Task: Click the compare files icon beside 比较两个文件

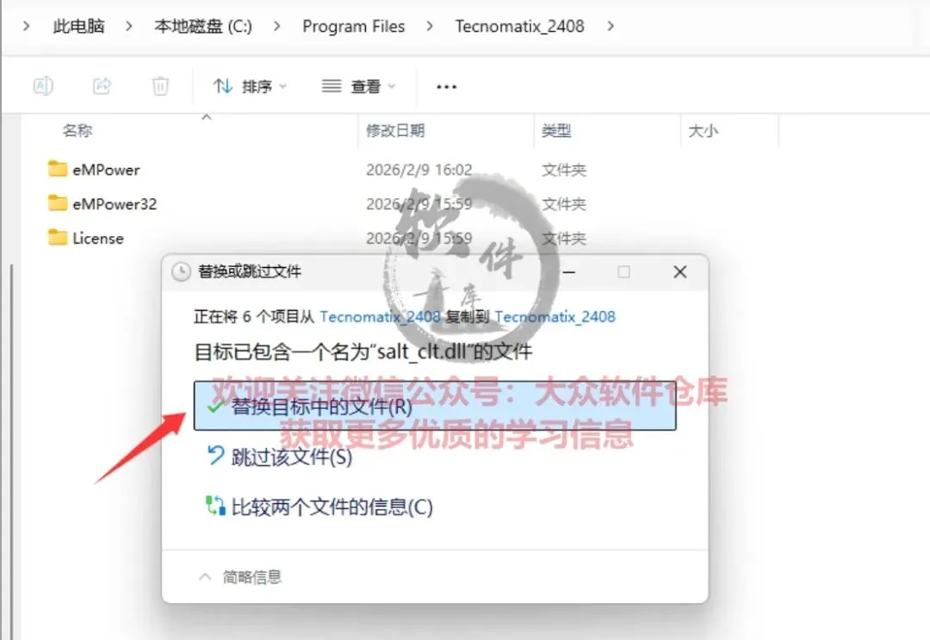Action: (215, 506)
